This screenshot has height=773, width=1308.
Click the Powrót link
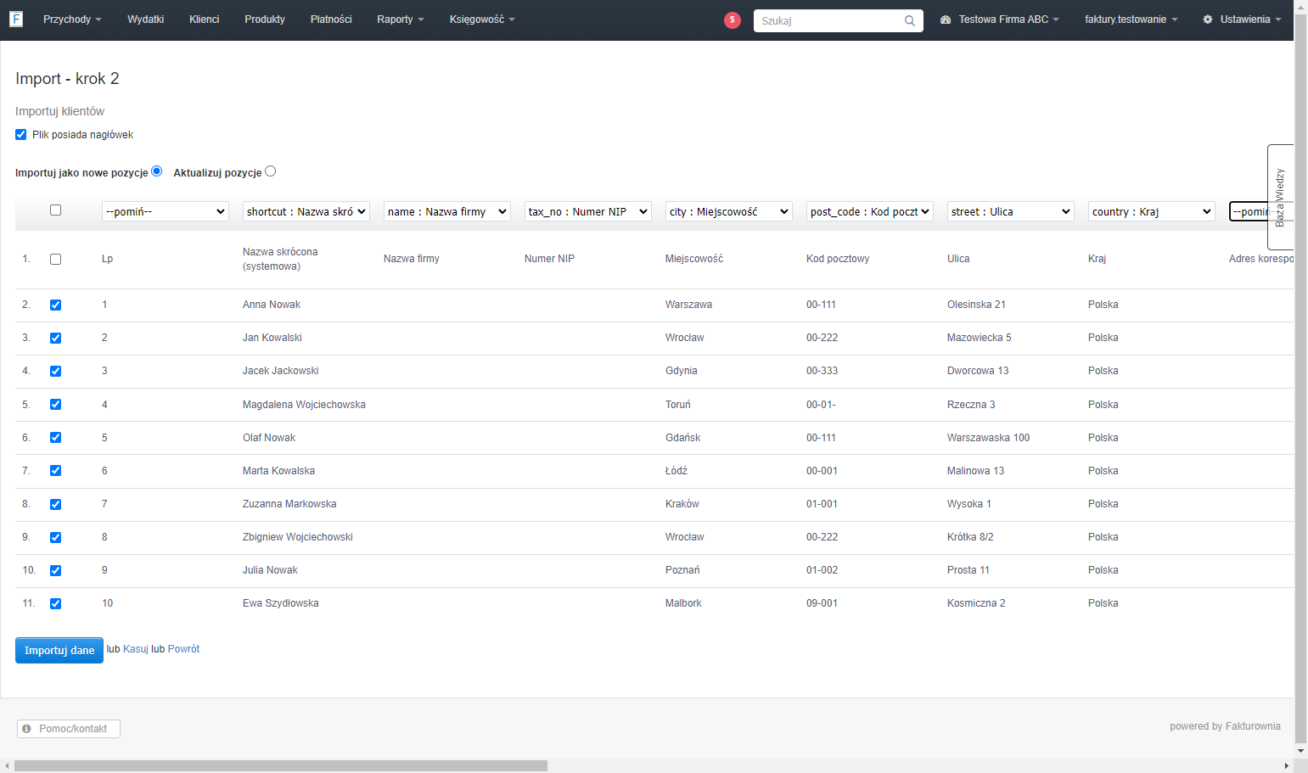[x=184, y=649]
